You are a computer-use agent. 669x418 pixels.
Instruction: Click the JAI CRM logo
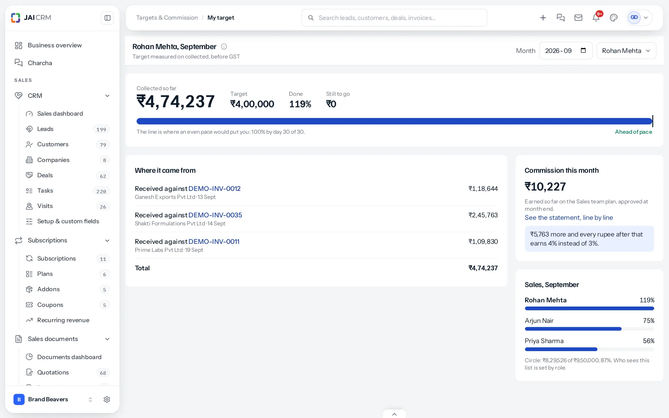coord(31,18)
